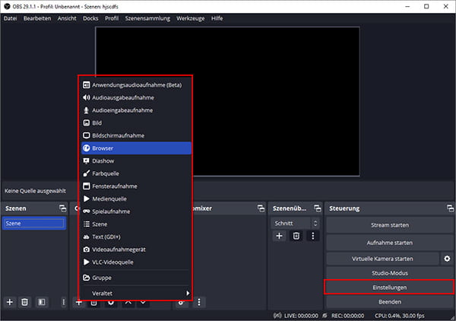
Task: Click Virtuelle Kamera starten button
Action: click(382, 259)
